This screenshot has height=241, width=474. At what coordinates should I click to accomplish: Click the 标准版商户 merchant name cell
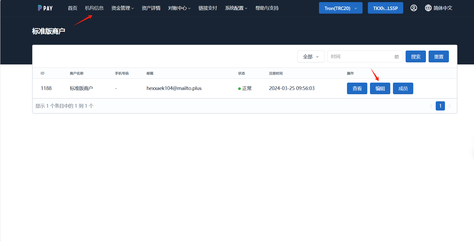coord(81,88)
